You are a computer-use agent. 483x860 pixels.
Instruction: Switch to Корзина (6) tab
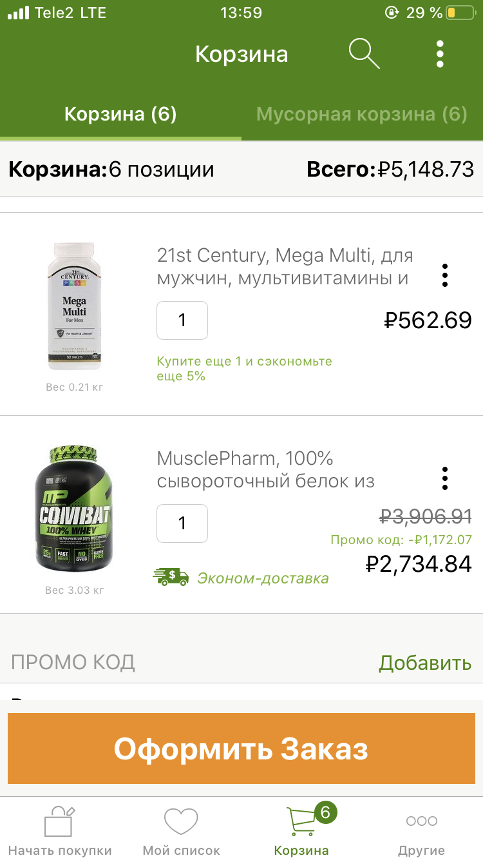click(x=120, y=115)
